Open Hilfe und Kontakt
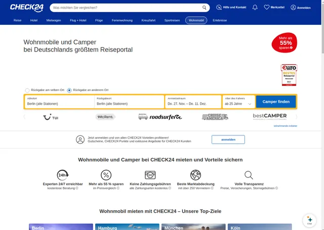This screenshot has height=230, width=324. point(231,8)
